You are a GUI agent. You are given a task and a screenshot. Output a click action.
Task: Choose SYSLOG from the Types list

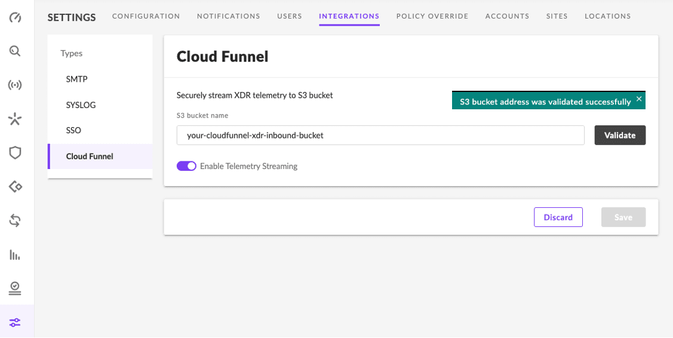(x=81, y=105)
